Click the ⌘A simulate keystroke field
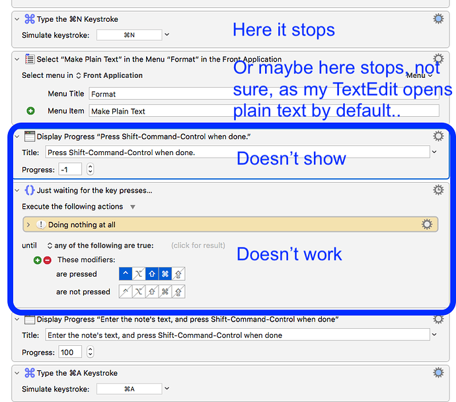 [x=129, y=389]
